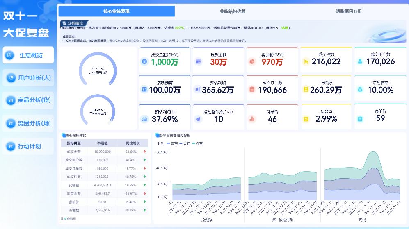Image resolution: width=409 pixels, height=229 pixels.
Task: Toggle 天猫 series in chart legend
Action: pos(185,143)
